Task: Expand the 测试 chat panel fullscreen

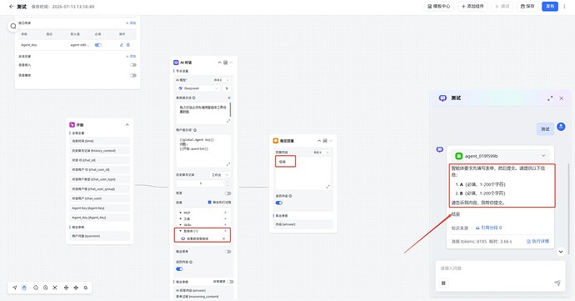Action: (550, 98)
